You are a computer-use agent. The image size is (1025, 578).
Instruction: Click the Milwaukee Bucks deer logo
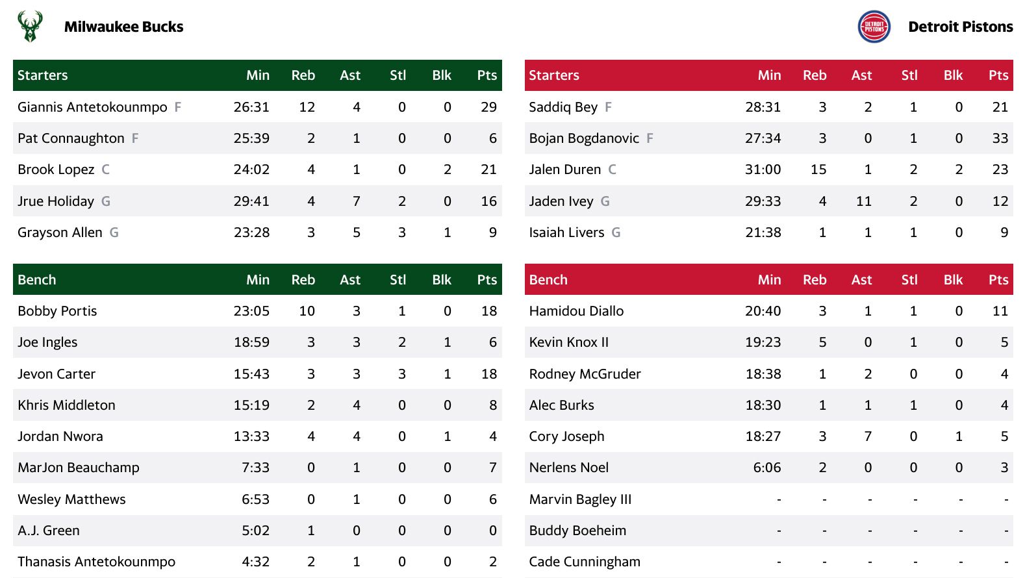tap(30, 27)
